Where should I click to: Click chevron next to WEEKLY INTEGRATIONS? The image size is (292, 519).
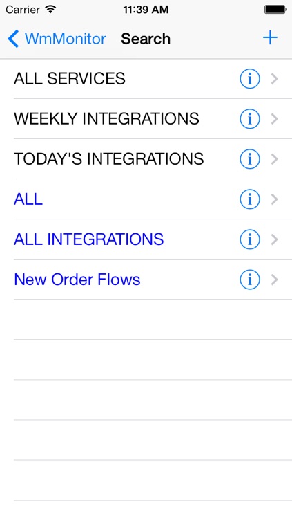[x=275, y=119]
